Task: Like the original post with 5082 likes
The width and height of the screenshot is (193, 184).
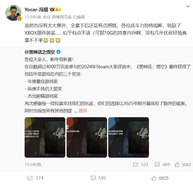Action: click(x=177, y=164)
